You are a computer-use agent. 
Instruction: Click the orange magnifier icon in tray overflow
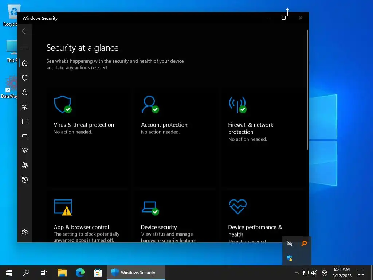pos(304,244)
